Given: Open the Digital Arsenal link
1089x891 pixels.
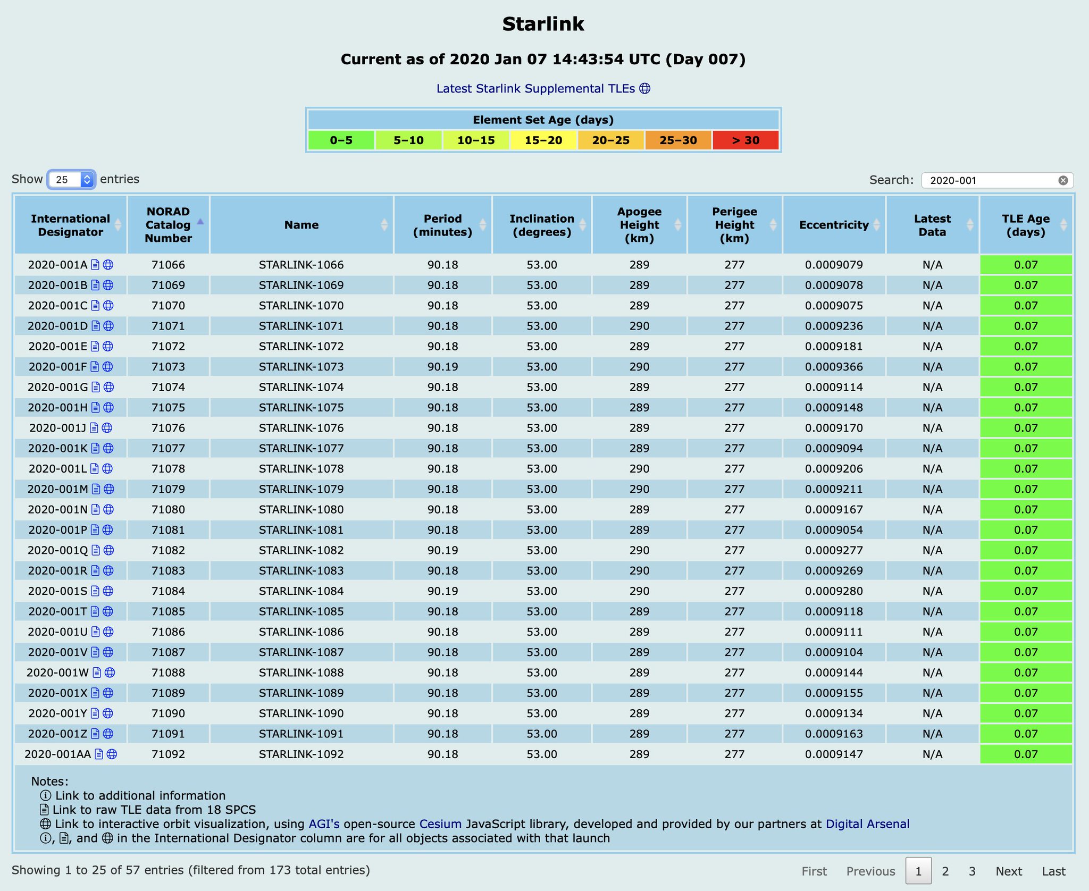Looking at the screenshot, I should [867, 824].
